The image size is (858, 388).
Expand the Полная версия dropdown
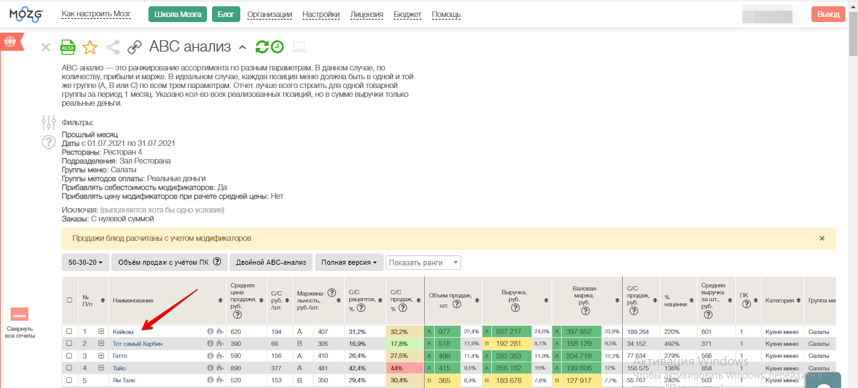click(x=349, y=262)
